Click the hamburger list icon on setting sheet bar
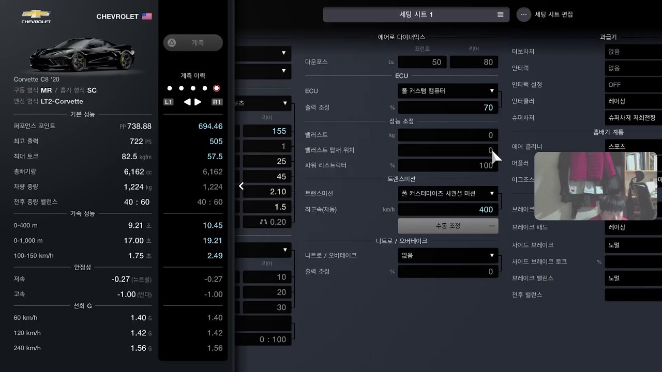The height and width of the screenshot is (372, 662). click(500, 14)
